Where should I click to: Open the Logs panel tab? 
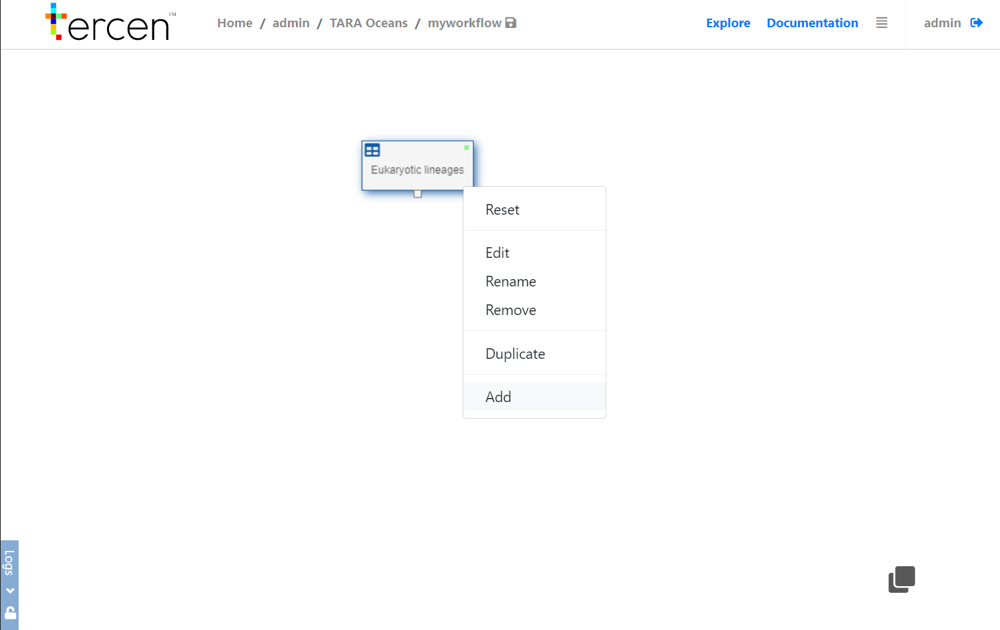coord(9,563)
